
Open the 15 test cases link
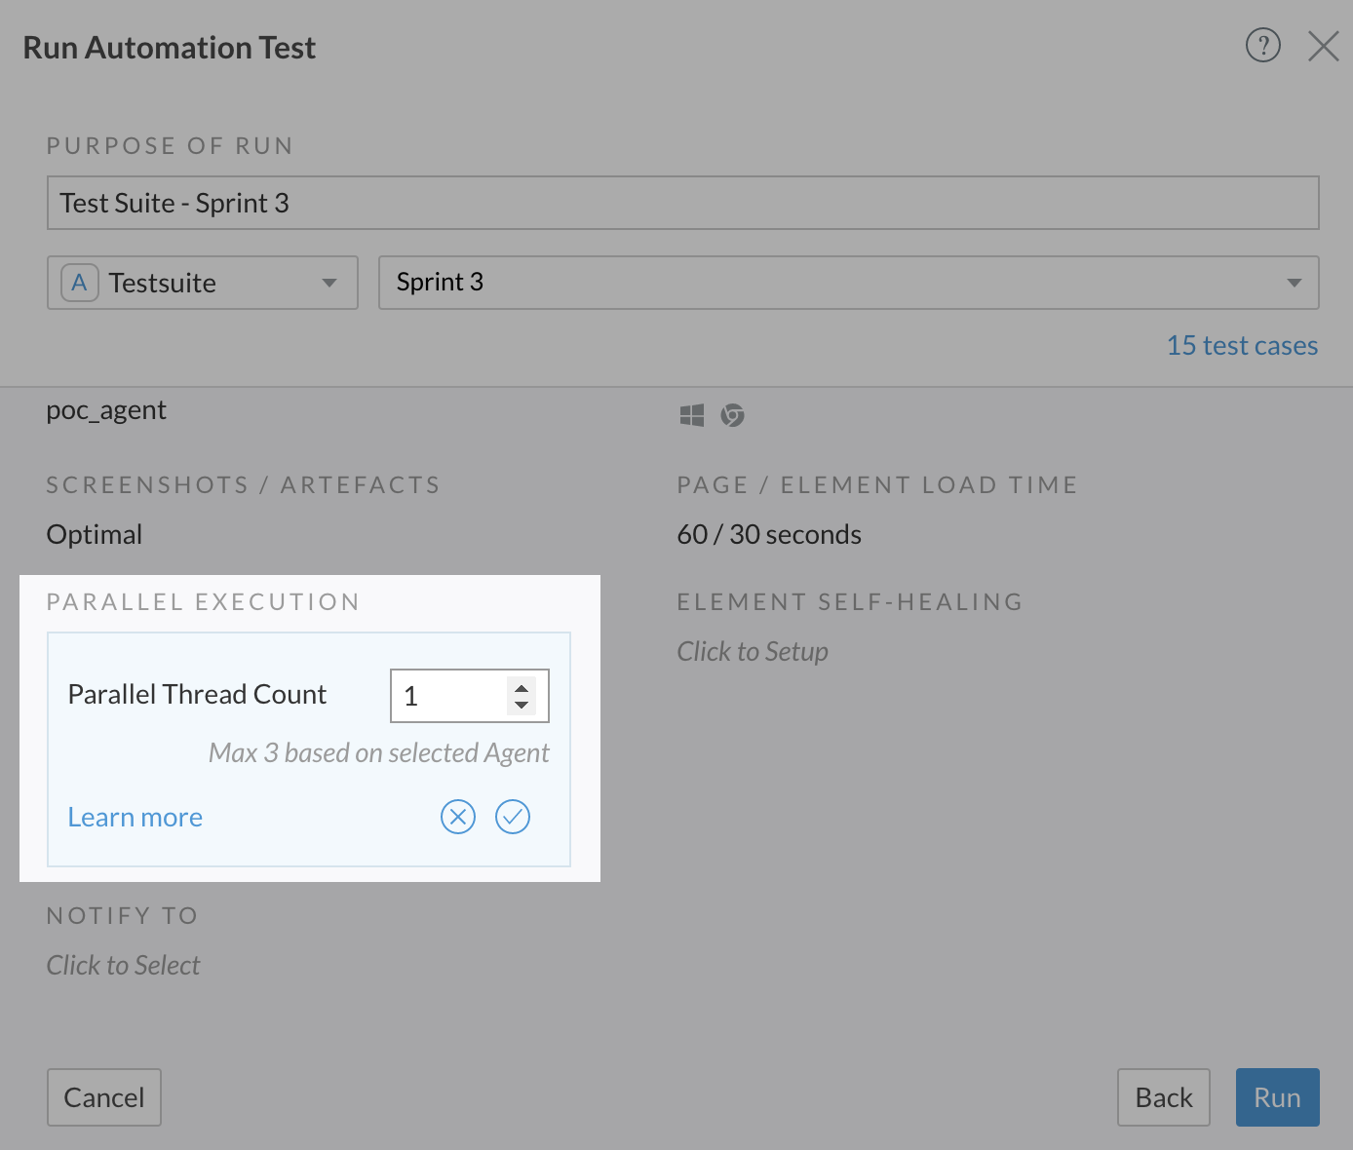tap(1243, 345)
